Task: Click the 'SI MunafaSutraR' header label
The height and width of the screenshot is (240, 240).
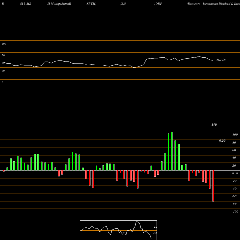Action: point(59,4)
